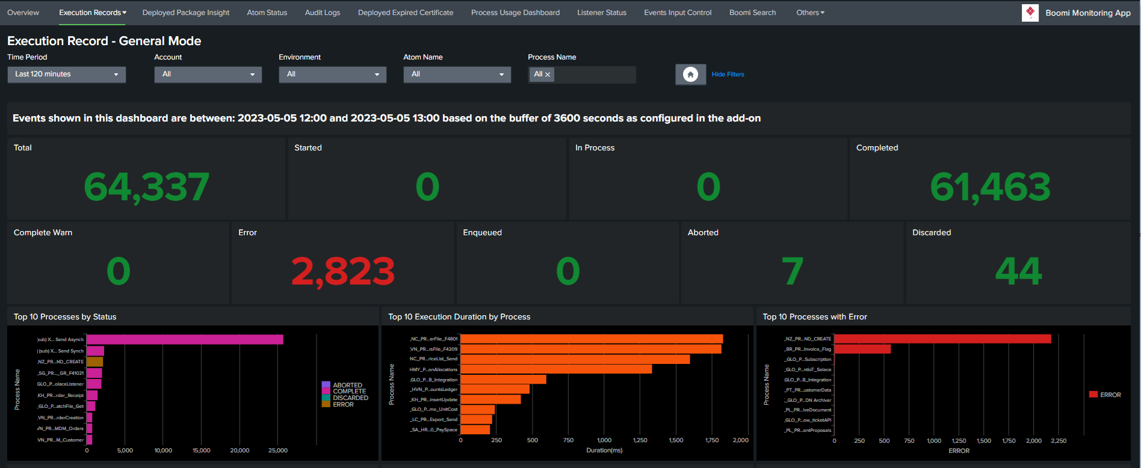Click the _HVN_P...ountsLedger duration bar
Viewport: 1141px width, 468px height.
[x=495, y=389]
